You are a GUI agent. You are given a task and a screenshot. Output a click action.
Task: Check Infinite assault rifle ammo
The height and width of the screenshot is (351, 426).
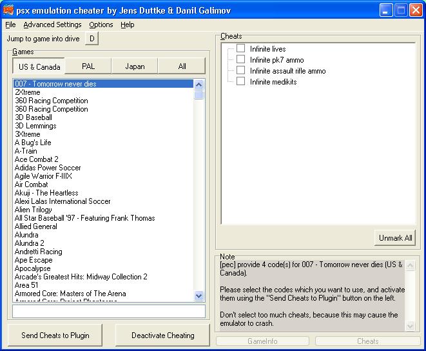click(240, 70)
